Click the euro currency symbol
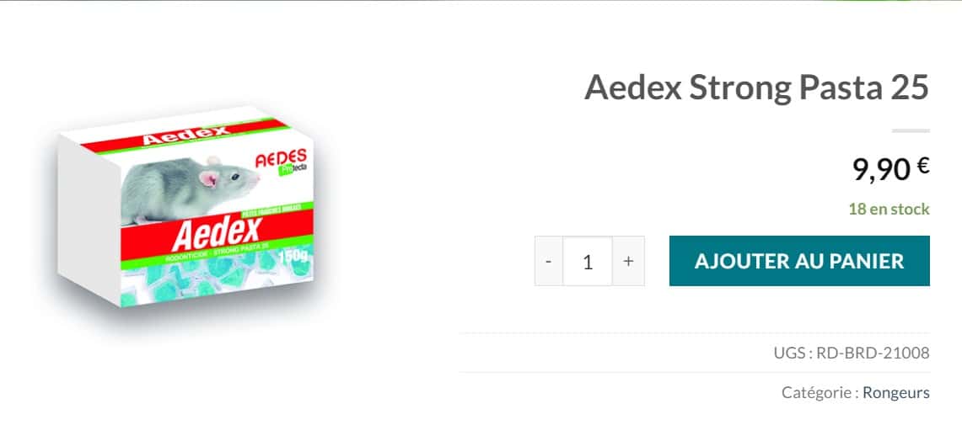Screen dimensions: 962x425 (922, 163)
